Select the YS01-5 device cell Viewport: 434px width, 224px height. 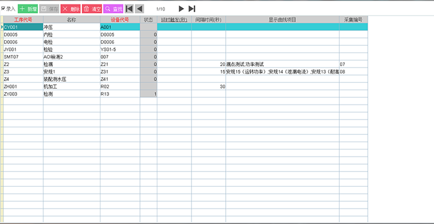tap(120, 50)
